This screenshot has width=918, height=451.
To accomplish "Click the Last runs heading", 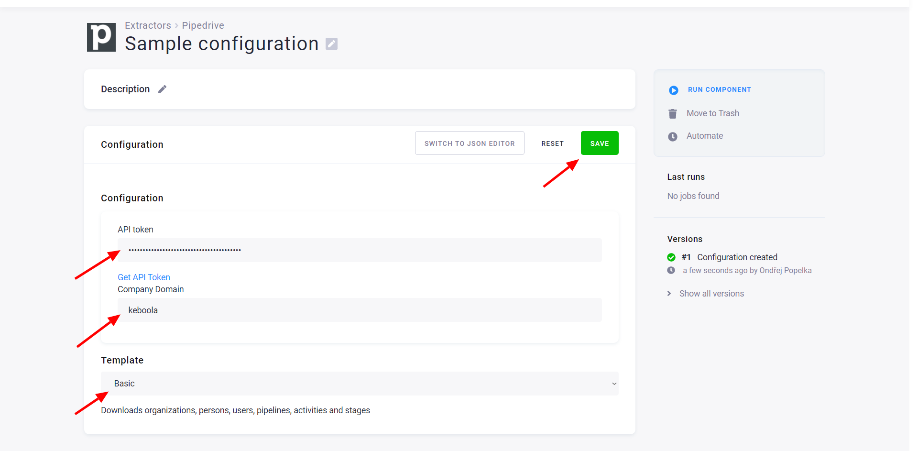I will pos(686,177).
